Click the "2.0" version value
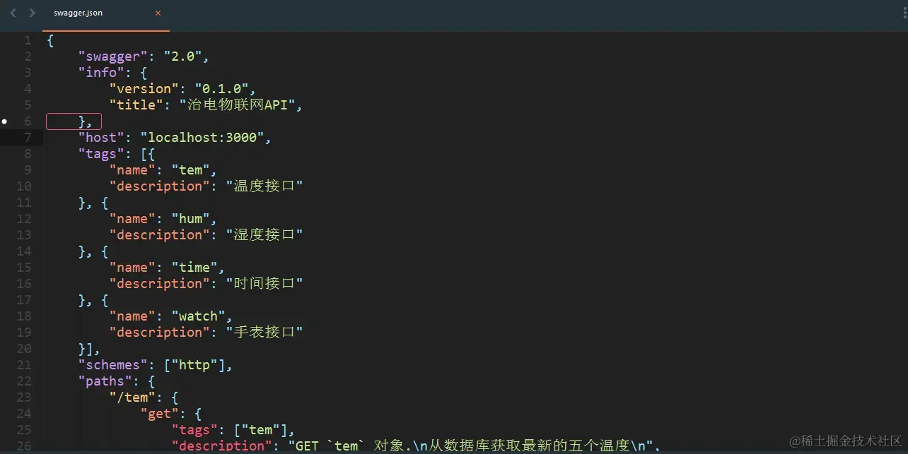The height and width of the screenshot is (454, 908). 183,56
